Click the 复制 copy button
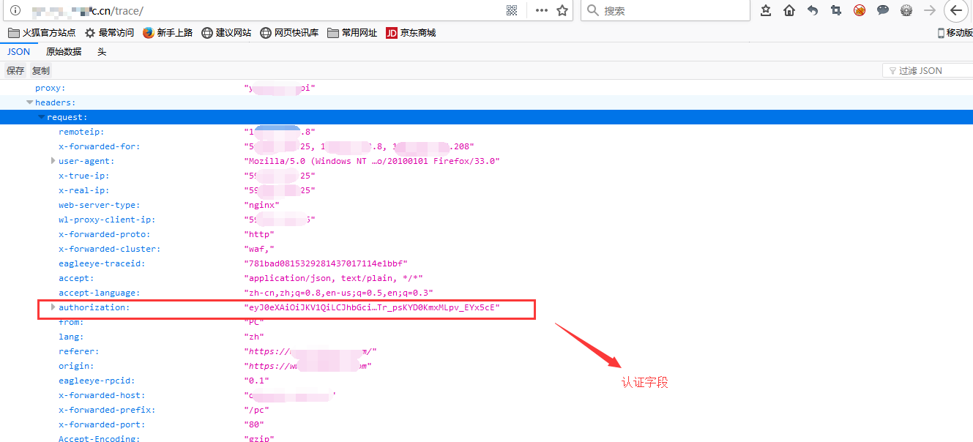This screenshot has width=973, height=442. pyautogui.click(x=41, y=71)
